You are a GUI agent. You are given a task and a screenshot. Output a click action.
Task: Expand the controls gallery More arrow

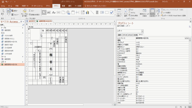point(115,15)
